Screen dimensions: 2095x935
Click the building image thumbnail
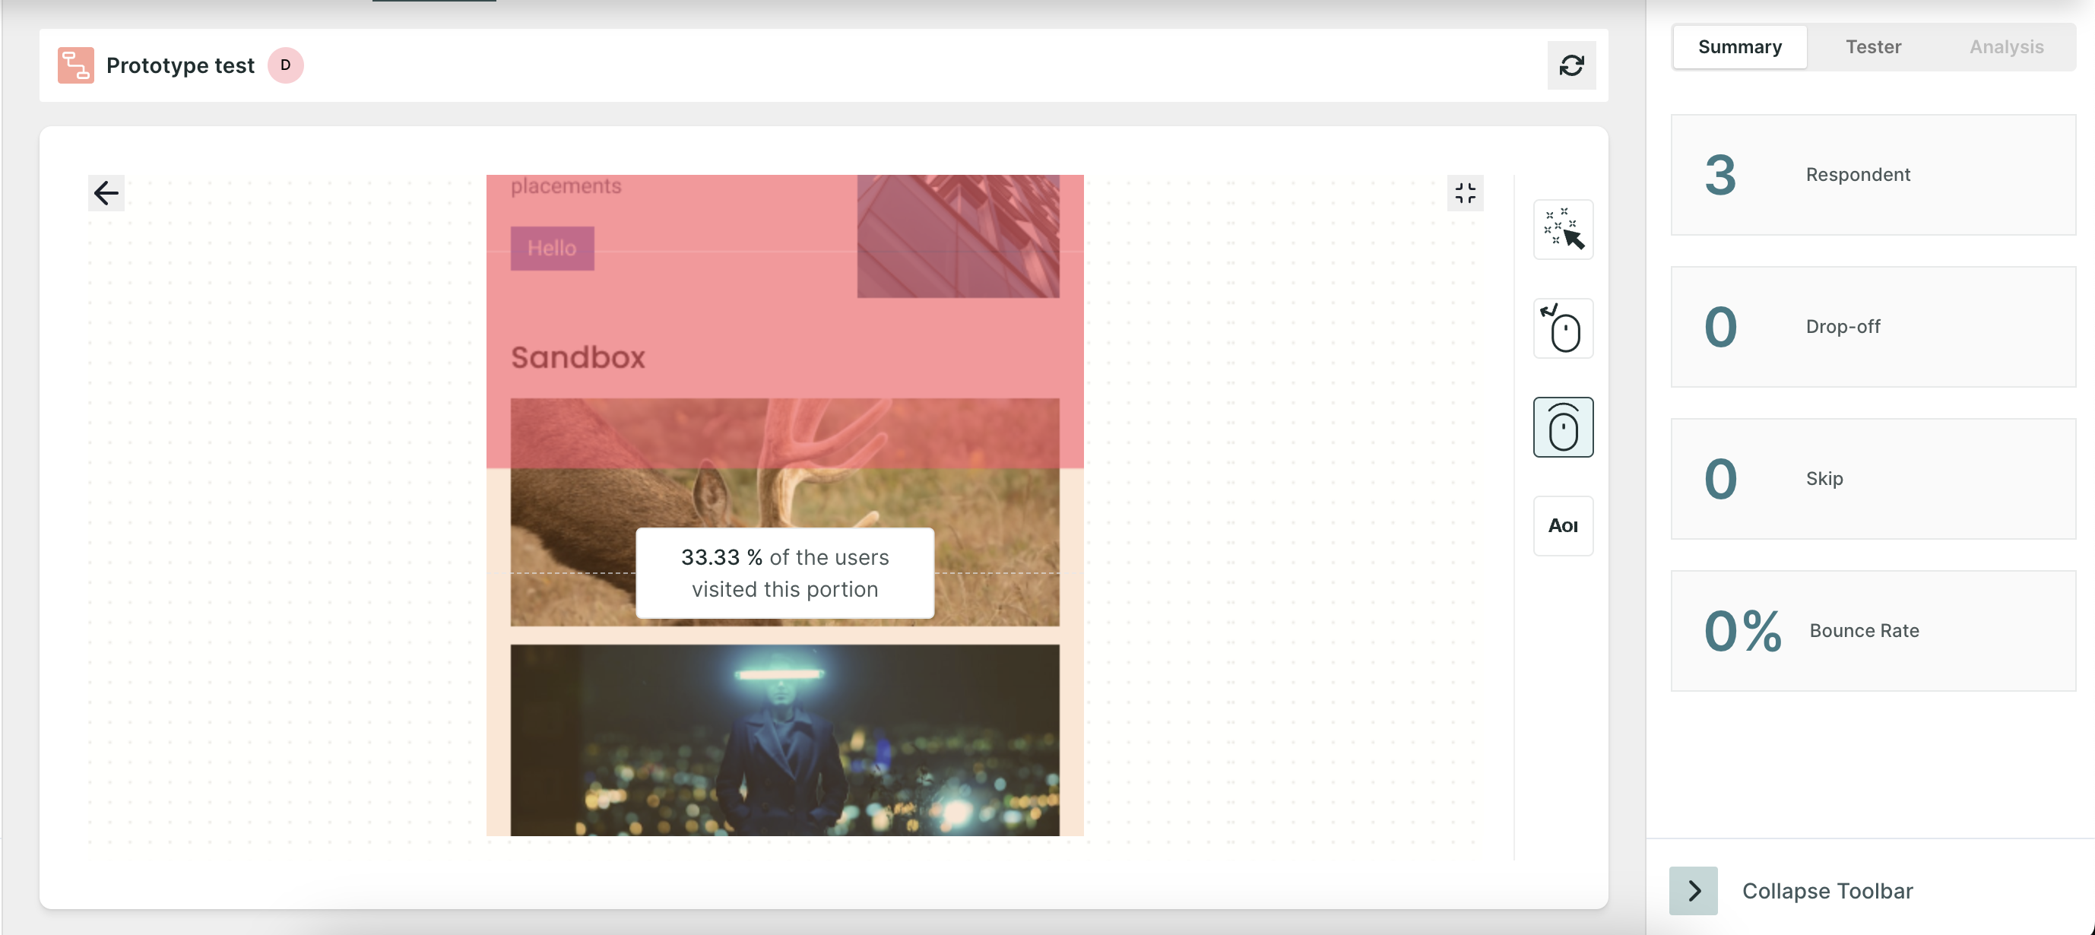pyautogui.click(x=958, y=236)
